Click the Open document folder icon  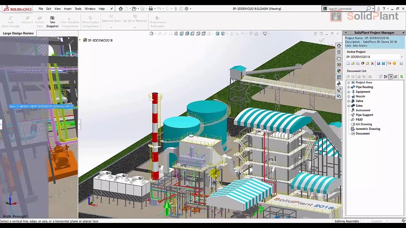pos(134,9)
